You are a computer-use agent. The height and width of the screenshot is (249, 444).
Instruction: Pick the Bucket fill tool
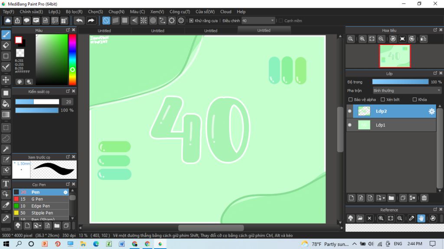click(6, 104)
